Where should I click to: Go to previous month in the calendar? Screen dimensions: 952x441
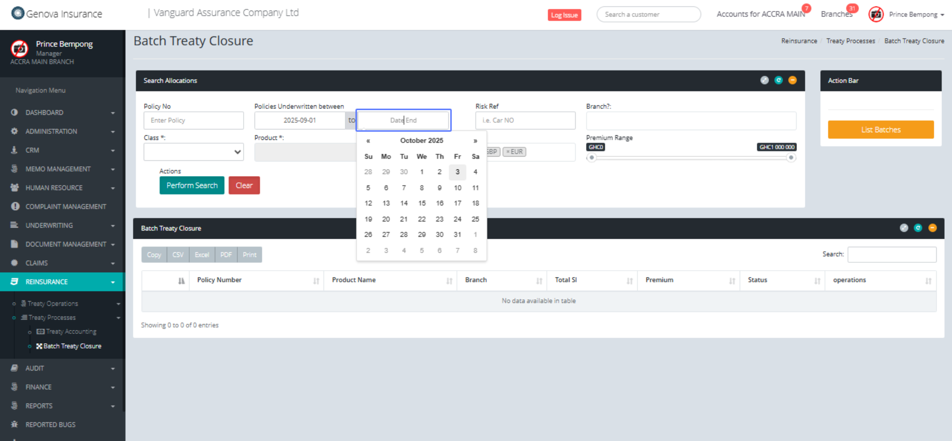click(x=368, y=141)
